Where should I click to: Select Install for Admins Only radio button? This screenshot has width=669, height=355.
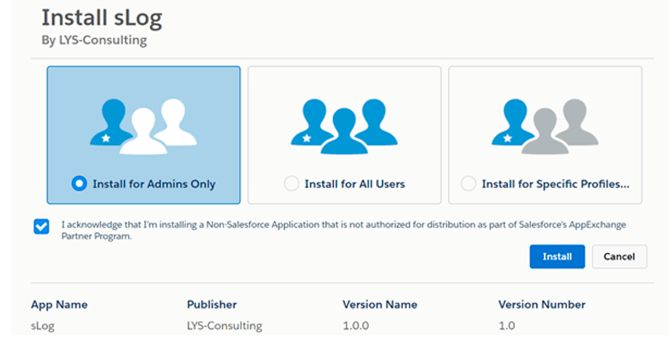point(79,183)
